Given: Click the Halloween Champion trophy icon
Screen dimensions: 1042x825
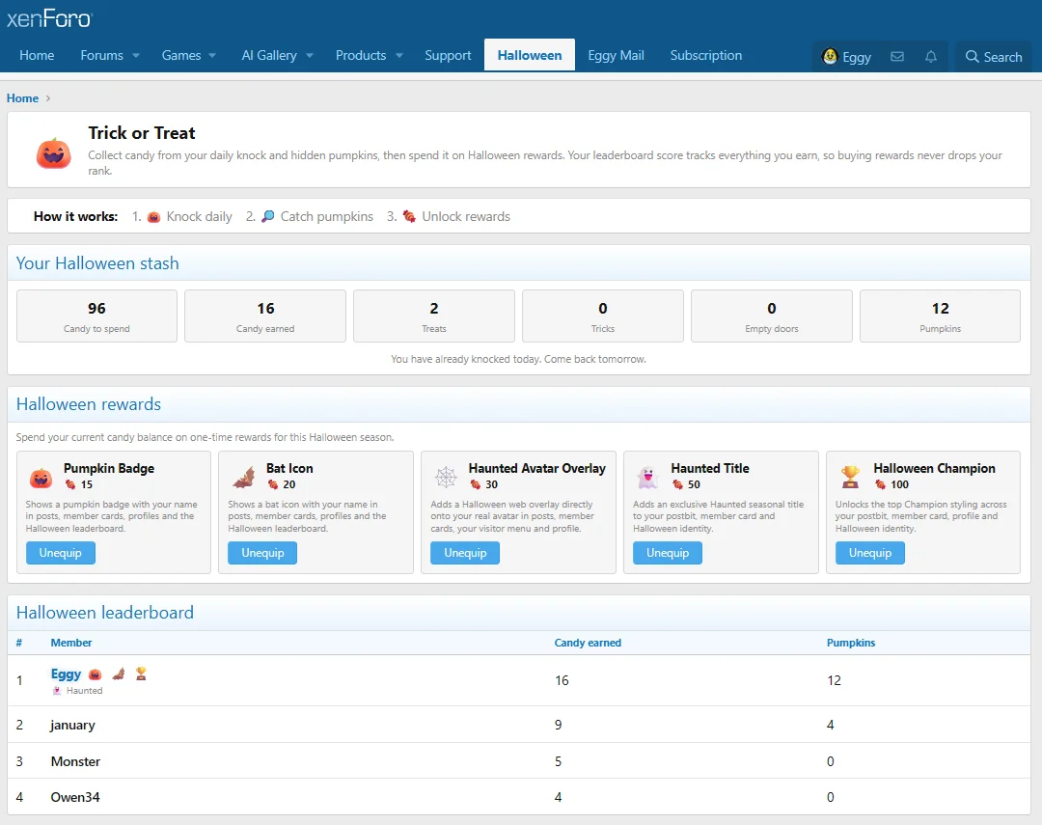Looking at the screenshot, I should (x=850, y=478).
